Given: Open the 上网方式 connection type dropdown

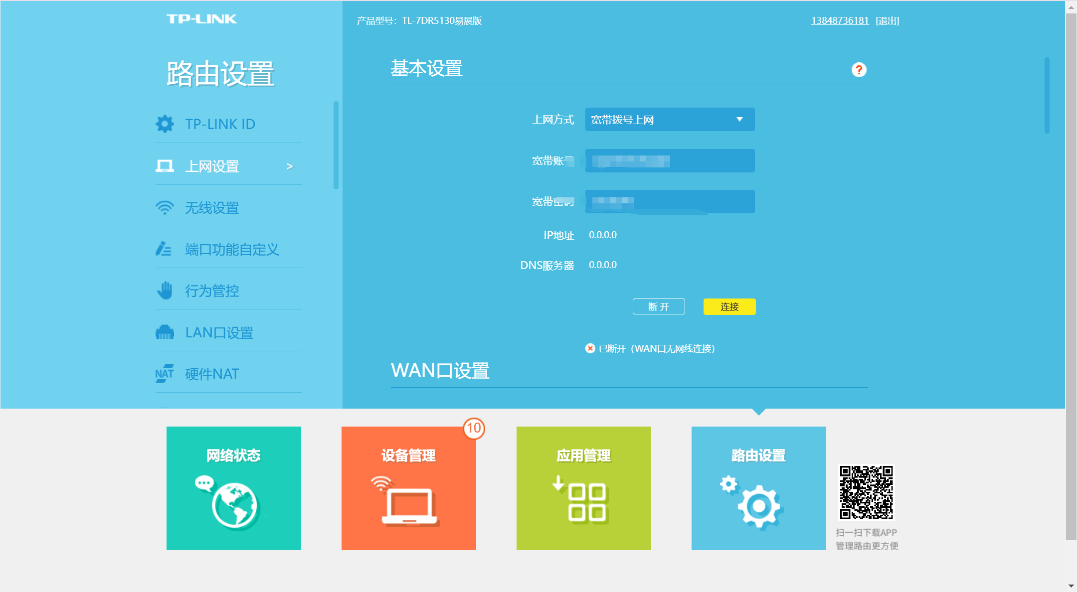Looking at the screenshot, I should 670,120.
